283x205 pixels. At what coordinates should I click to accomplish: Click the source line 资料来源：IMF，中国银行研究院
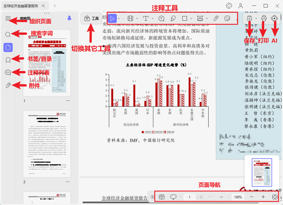click(x=141, y=140)
